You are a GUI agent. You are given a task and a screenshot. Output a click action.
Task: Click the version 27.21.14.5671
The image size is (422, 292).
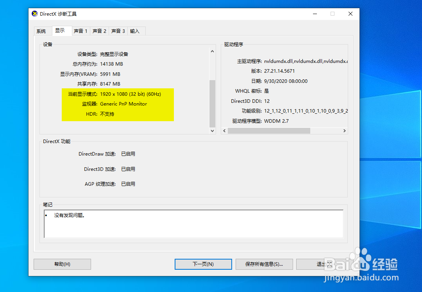pyautogui.click(x=279, y=71)
